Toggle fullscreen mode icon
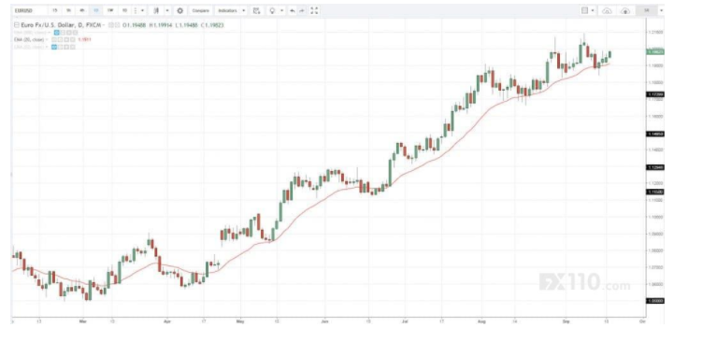 point(314,10)
